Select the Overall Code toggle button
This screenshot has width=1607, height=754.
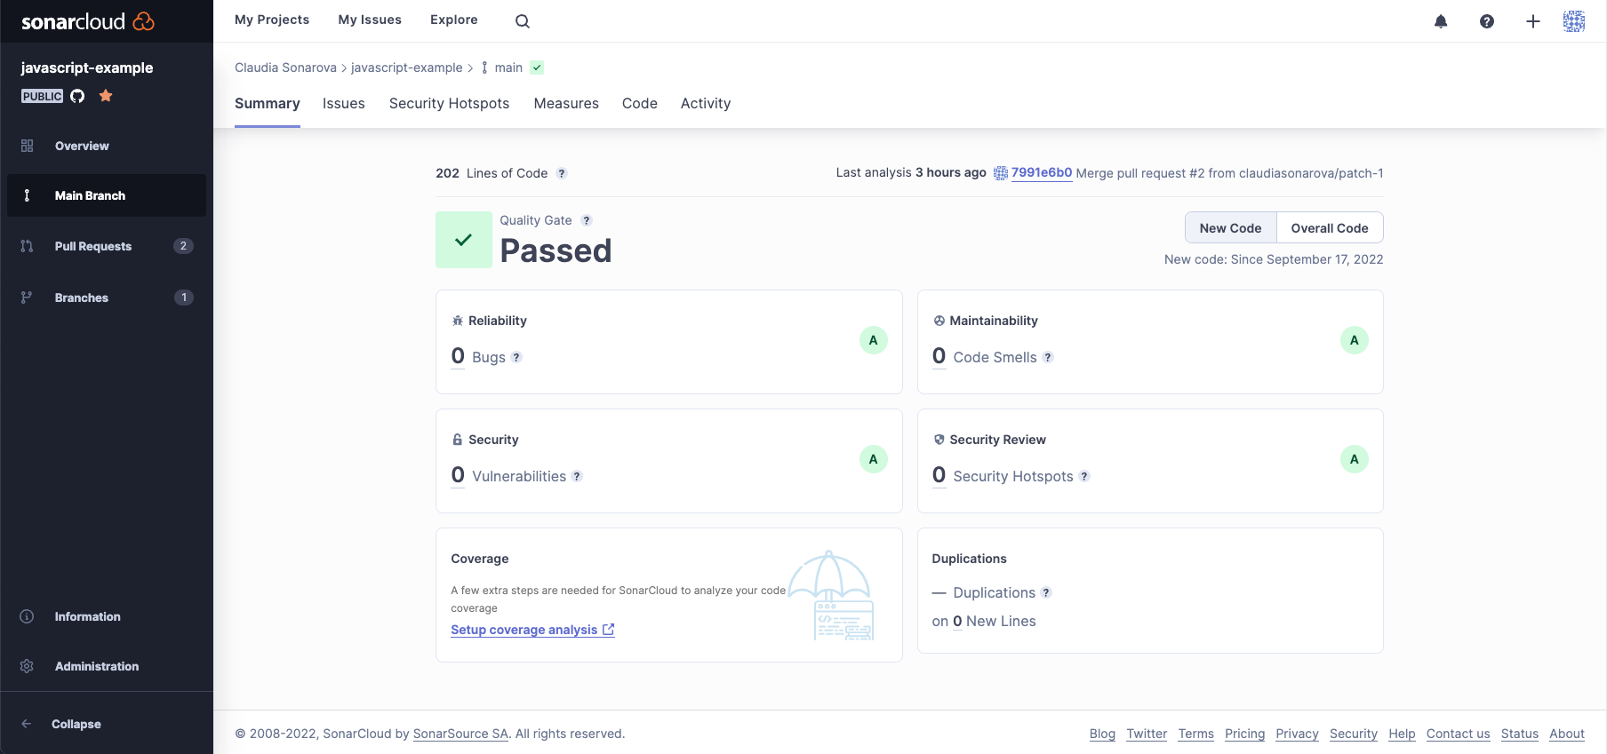coord(1330,228)
